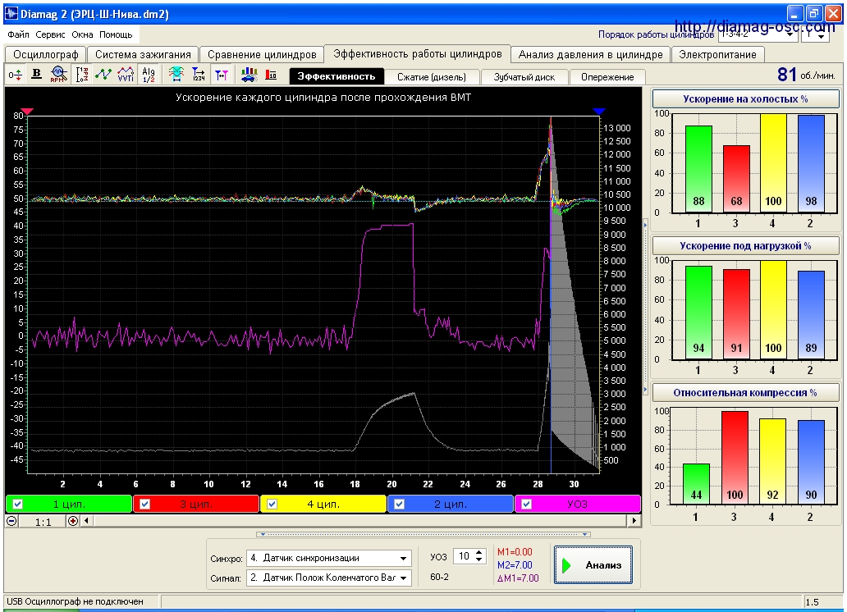Click the green idle bar with 88
This screenshot has height=612, width=847.
(x=698, y=168)
